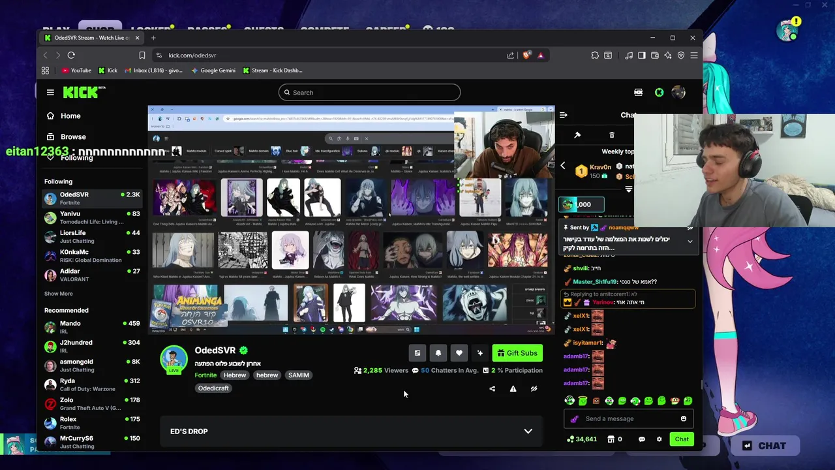835x470 pixels.
Task: Open LiorsLife channel in sidebar
Action: point(92,236)
